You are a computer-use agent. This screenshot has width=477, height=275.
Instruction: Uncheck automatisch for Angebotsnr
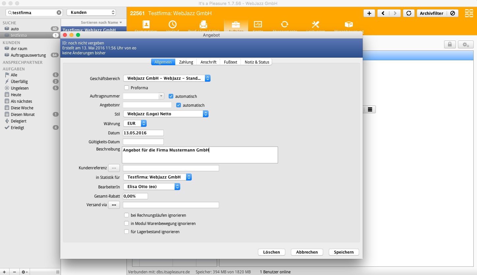tap(179, 105)
